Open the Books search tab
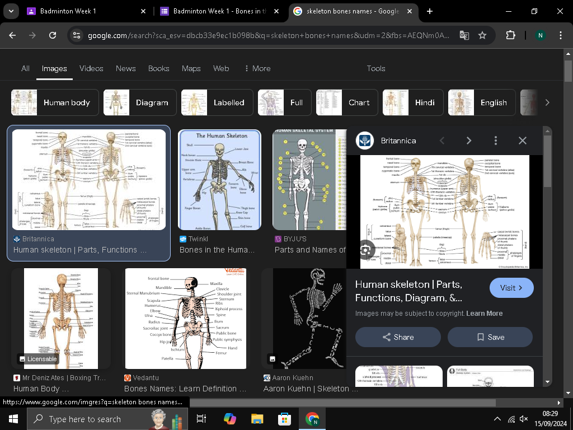The image size is (573, 430). click(x=158, y=68)
